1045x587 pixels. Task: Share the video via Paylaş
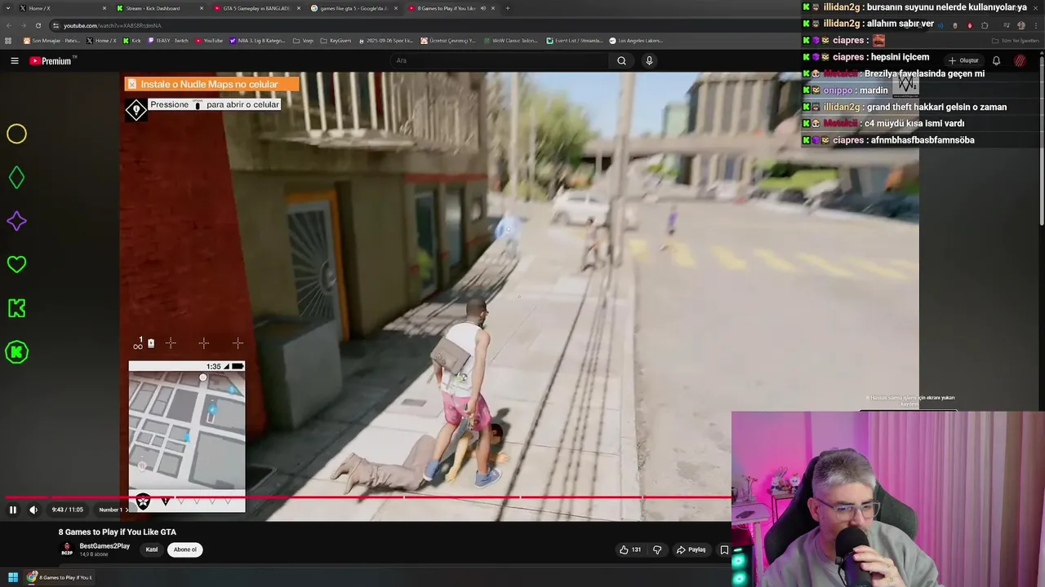pos(691,549)
